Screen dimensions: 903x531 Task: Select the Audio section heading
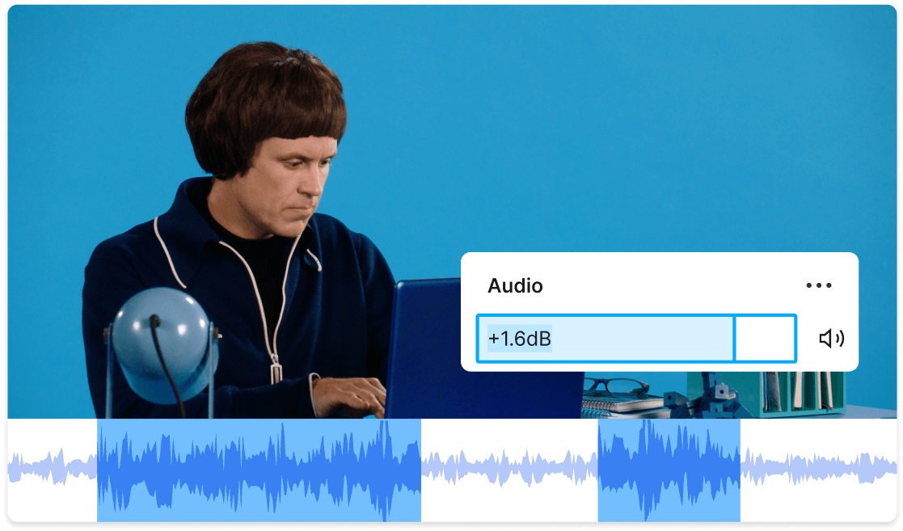(516, 285)
